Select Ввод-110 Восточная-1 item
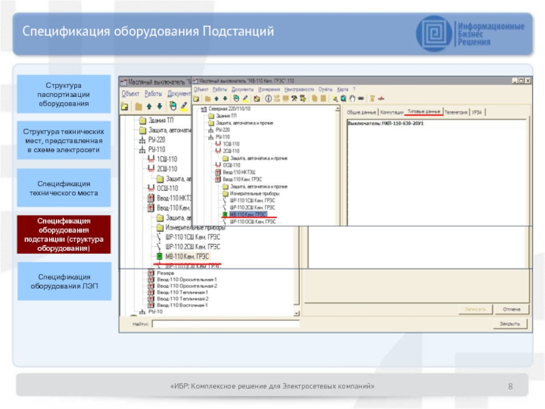 182,305
